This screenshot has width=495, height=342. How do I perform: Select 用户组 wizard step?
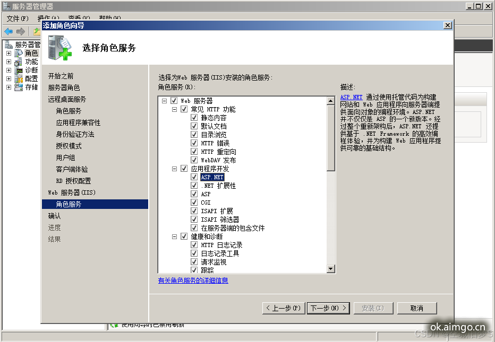[65, 157]
